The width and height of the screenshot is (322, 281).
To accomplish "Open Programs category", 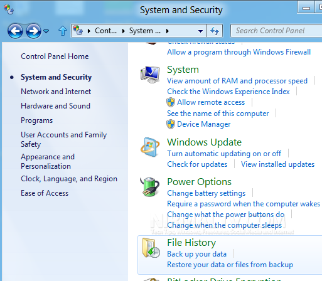I will click(36, 120).
